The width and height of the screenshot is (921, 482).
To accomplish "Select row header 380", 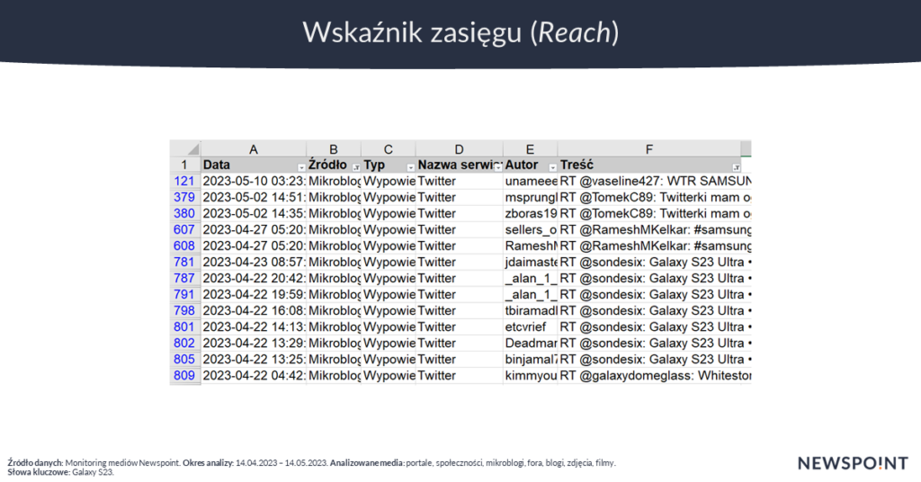I will (x=185, y=213).
